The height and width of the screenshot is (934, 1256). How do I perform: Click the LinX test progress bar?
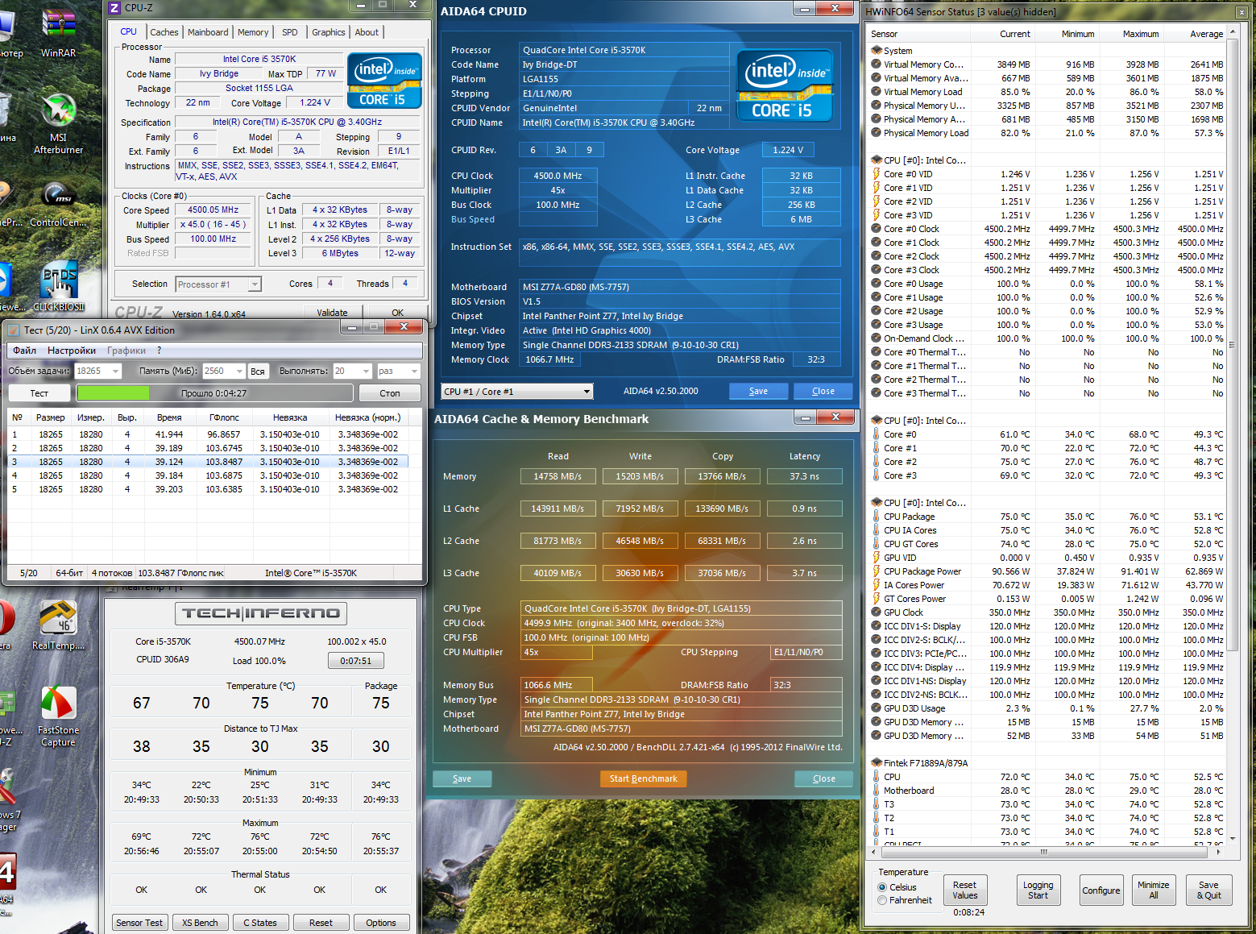point(214,393)
